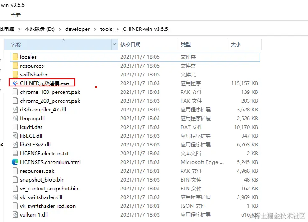Sort files by the 修改日期 column header
This screenshot has width=308, height=222.
(148, 44)
